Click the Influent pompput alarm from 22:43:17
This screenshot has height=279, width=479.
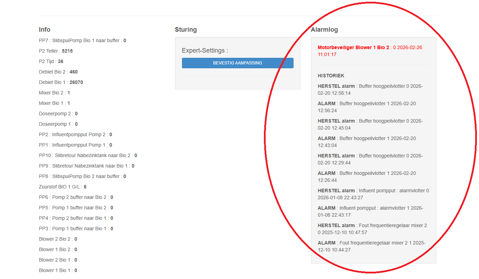(370, 211)
